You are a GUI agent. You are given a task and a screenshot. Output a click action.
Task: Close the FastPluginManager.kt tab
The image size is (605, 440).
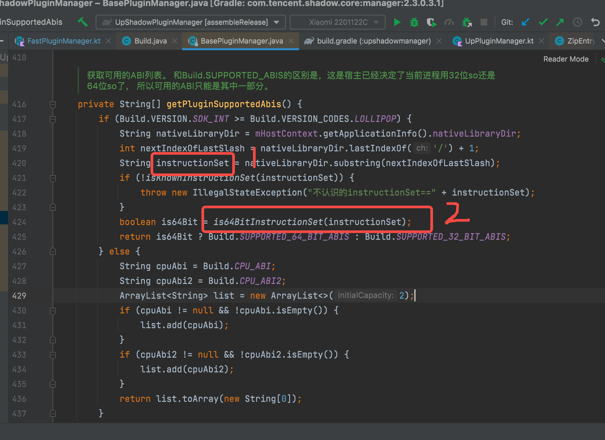click(108, 41)
